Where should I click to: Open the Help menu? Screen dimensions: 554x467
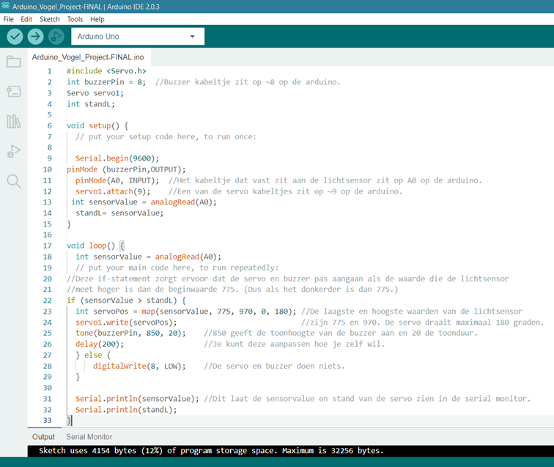pyautogui.click(x=97, y=19)
